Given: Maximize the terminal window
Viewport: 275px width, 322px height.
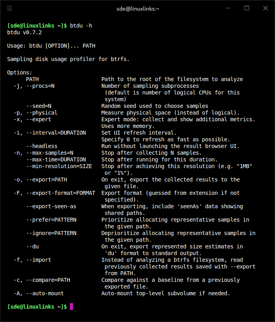Looking at the screenshot, I should 247,8.
